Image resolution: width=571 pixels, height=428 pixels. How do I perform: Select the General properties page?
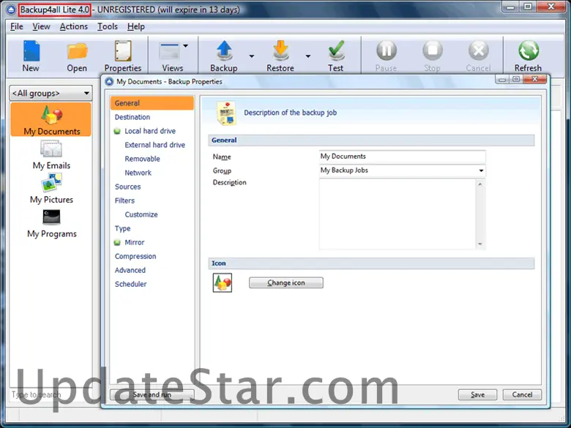click(152, 103)
